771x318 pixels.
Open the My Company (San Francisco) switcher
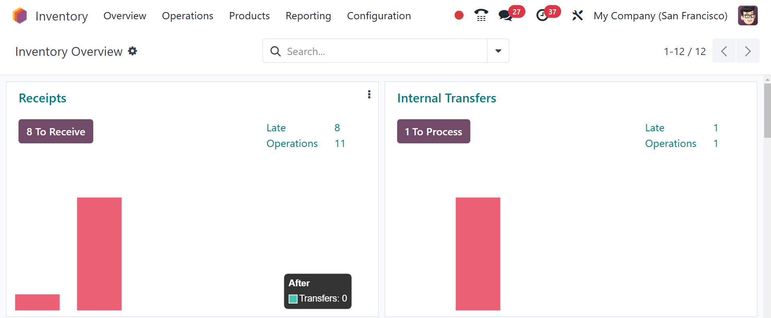tap(660, 16)
